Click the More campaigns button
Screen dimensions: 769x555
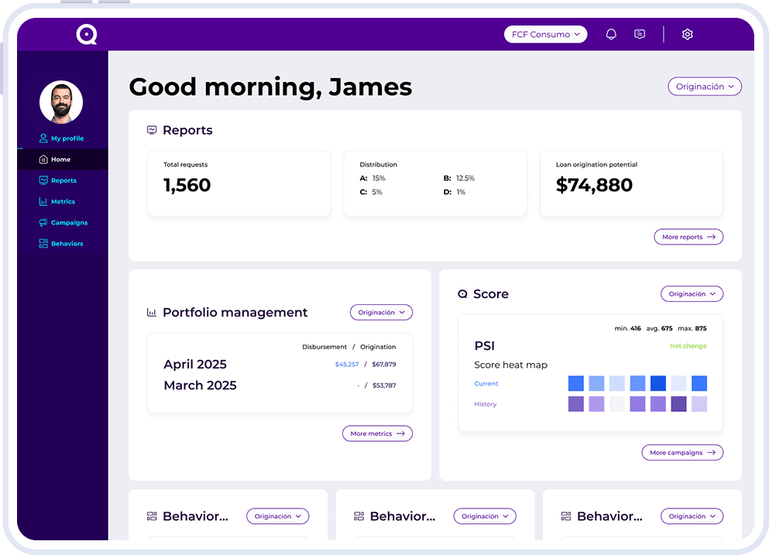(x=682, y=453)
